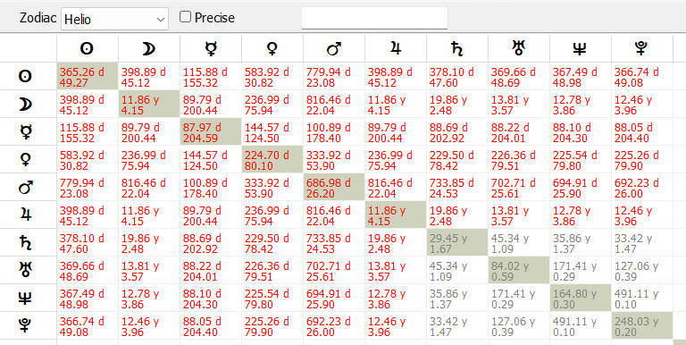Click the Pluto-Pluto 248.03 y cell
The height and width of the screenshot is (345, 686).
point(642,325)
